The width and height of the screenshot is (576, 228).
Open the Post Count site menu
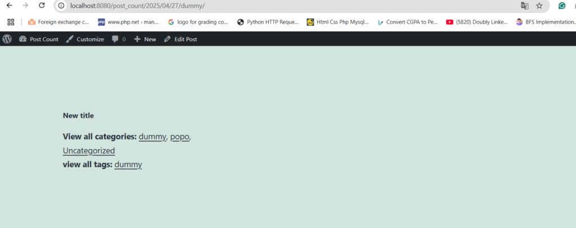39,39
